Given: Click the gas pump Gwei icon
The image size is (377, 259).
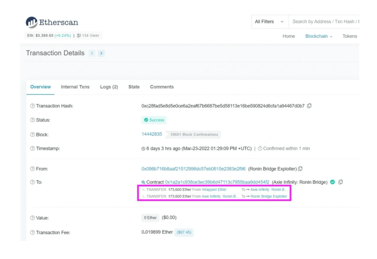Looking at the screenshot, I should tap(79, 36).
